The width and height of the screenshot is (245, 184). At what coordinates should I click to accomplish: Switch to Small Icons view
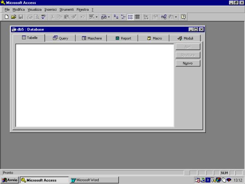pos(123,17)
